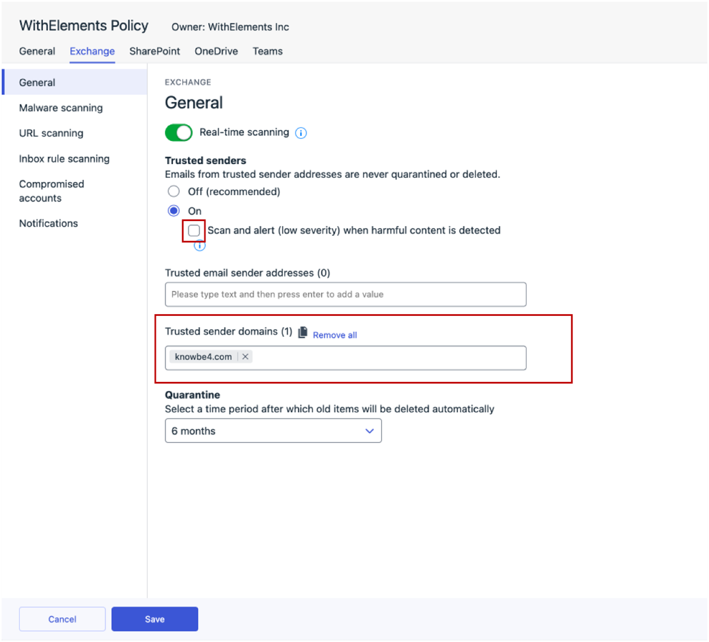Remove the knowbe4.com domain chip
This screenshot has height=642, width=709.
(245, 357)
